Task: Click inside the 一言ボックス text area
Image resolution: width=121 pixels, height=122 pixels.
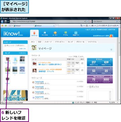Action: click(98, 95)
